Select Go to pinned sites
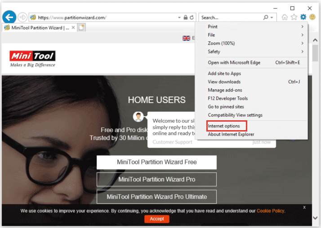Image resolution: width=321 pixels, height=228 pixels. pyautogui.click(x=251, y=107)
